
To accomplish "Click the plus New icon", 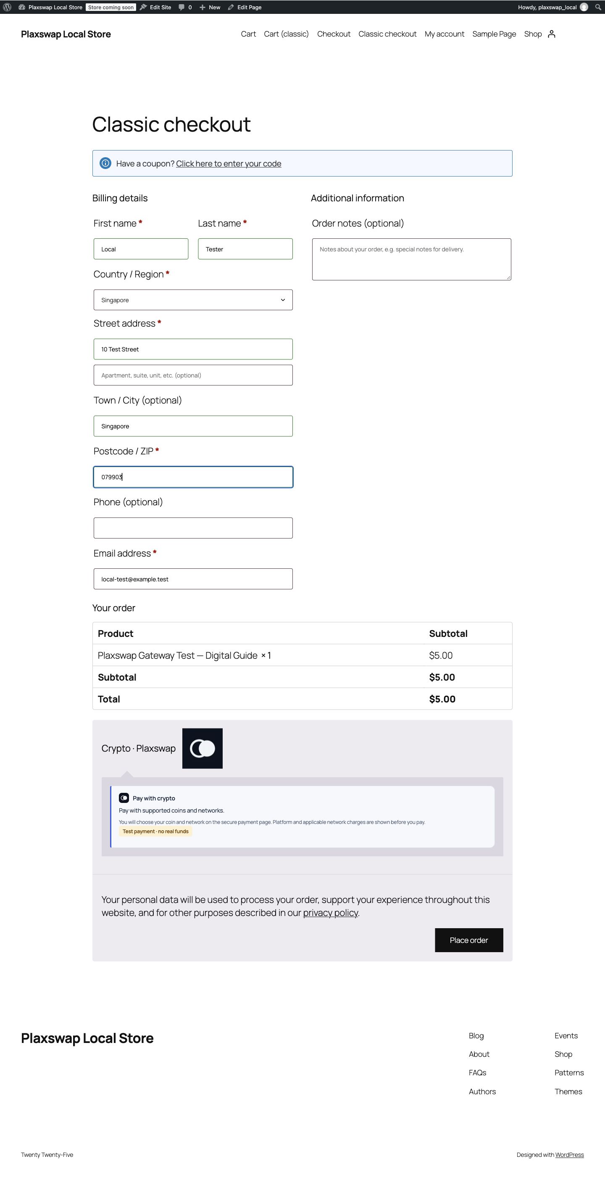I will pyautogui.click(x=203, y=7).
